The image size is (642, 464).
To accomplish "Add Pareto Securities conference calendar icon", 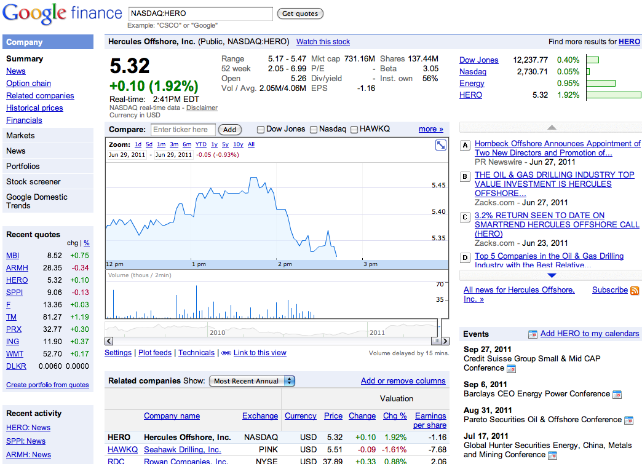I will tap(628, 420).
